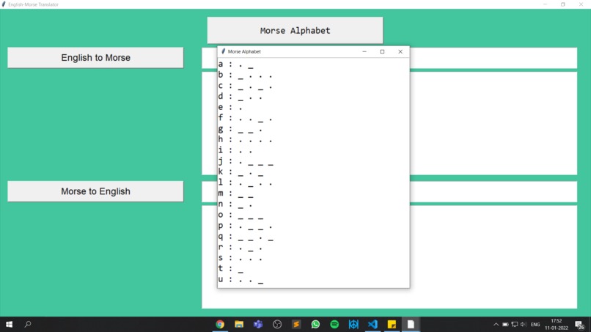Click the row for letter d

click(x=240, y=97)
